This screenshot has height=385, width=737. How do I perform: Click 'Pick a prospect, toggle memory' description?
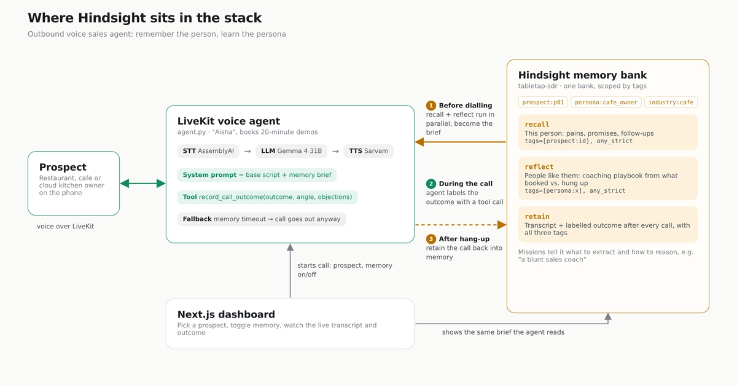pyautogui.click(x=277, y=329)
